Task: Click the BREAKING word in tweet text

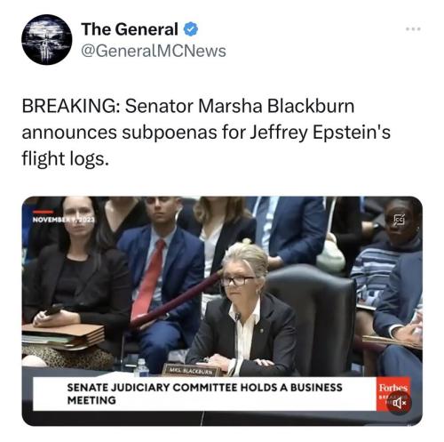Action: pyautogui.click(x=69, y=106)
